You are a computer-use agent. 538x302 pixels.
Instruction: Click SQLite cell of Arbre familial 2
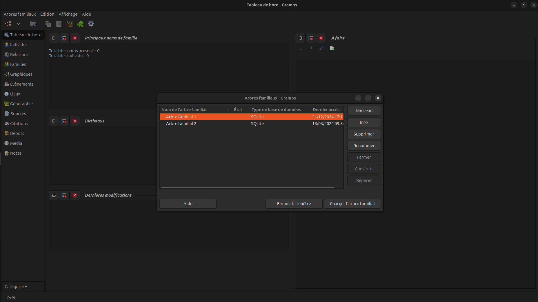coord(257,124)
